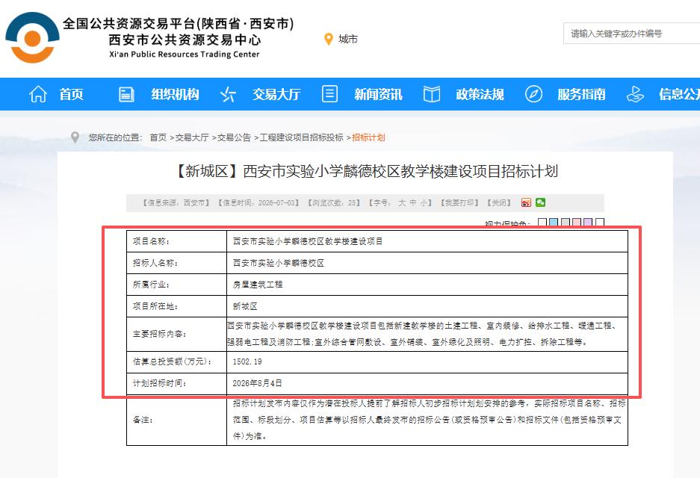Click the planned bidding date 2026年8月4日
This screenshot has height=478, width=700.
257,383
